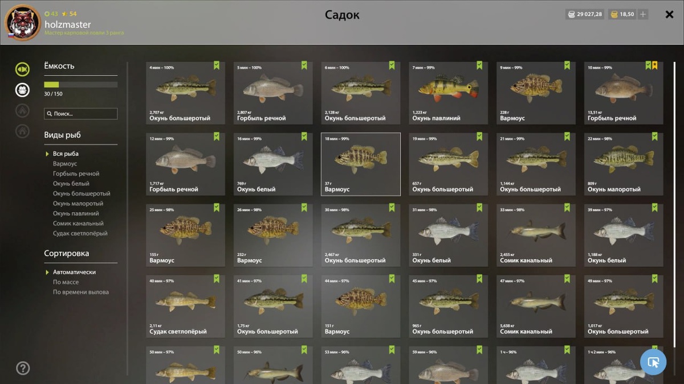Click the Ёмкость capacity progress bar
Screen dimensions: 684x384
[x=81, y=85]
